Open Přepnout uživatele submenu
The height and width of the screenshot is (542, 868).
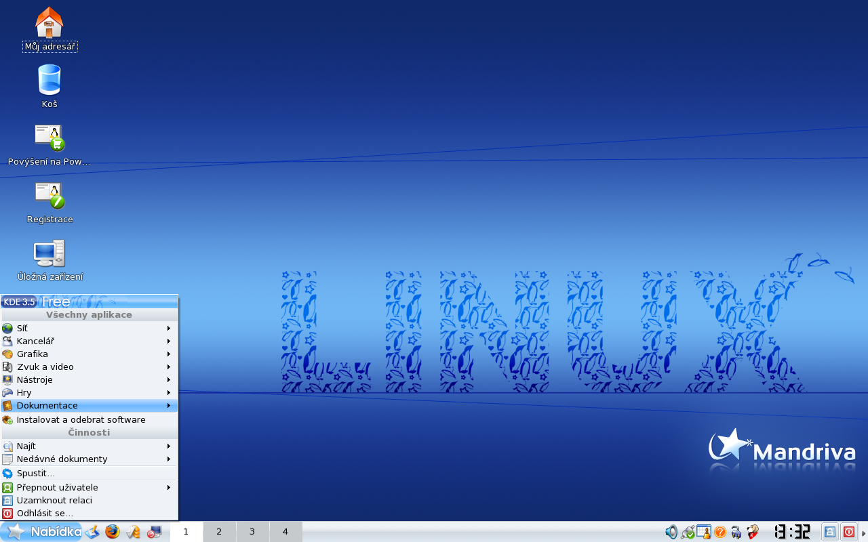pyautogui.click(x=89, y=487)
